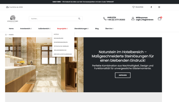179x102 pixels.
Task: Open the Bauprojekte dropdown menu
Action: point(62,28)
